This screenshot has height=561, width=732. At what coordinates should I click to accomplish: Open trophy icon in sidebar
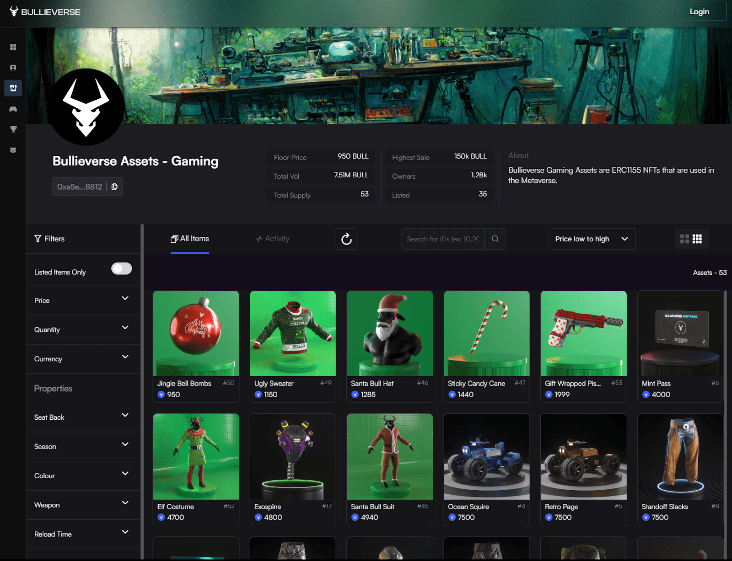[13, 129]
